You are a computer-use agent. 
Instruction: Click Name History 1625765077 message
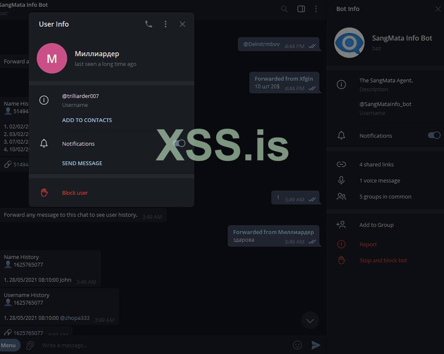coord(50,269)
